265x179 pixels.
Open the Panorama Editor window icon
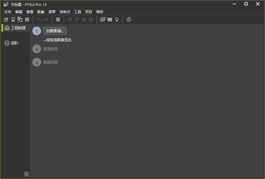[x=103, y=19]
